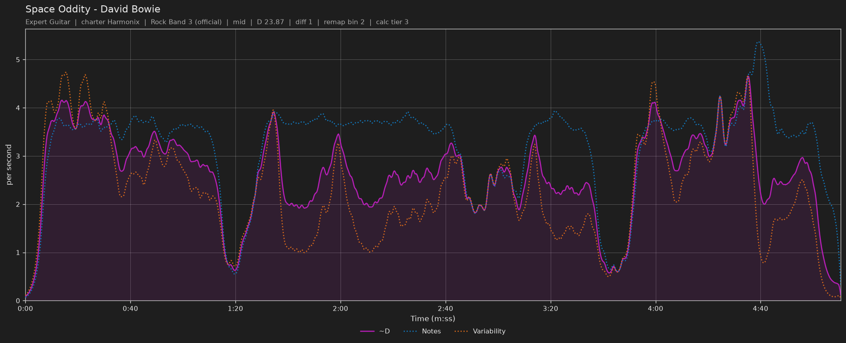Click the "charter Harmonix" subtitle text
This screenshot has height=343, width=846.
pyautogui.click(x=110, y=22)
